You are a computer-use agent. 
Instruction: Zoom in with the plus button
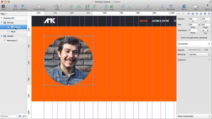pyautogui.click(x=61, y=6)
